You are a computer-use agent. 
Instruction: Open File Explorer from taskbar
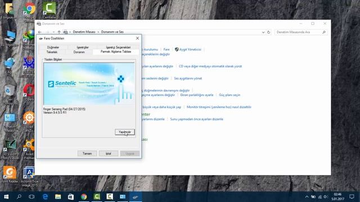click(58, 197)
